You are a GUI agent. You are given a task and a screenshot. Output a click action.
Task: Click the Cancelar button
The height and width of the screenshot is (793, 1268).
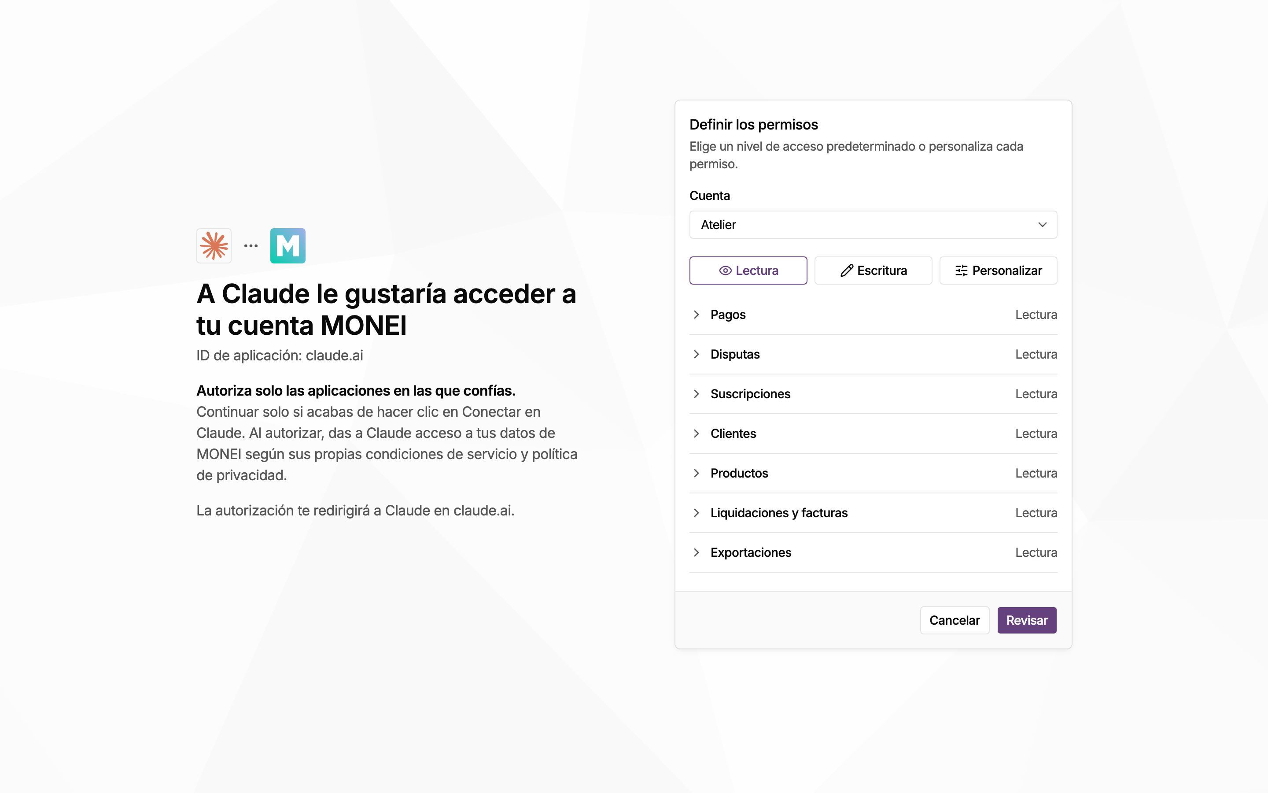(955, 620)
